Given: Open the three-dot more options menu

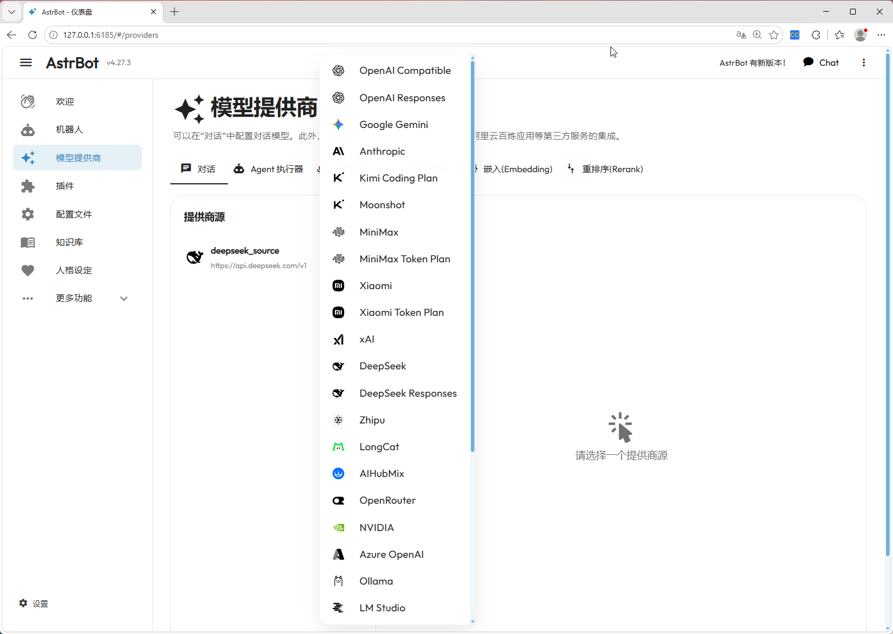Looking at the screenshot, I should [x=864, y=63].
